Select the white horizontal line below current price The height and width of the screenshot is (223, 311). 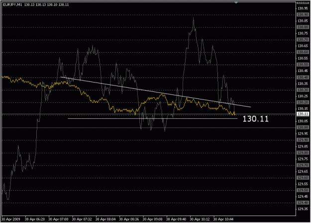coord(153,118)
